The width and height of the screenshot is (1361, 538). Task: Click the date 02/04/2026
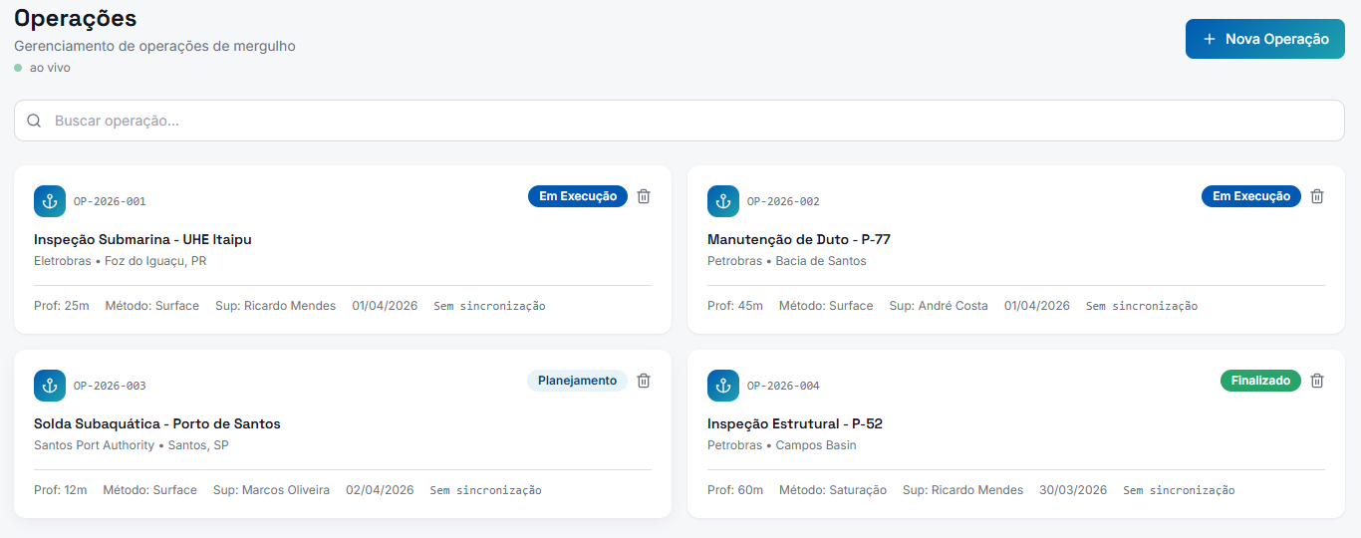tap(380, 490)
